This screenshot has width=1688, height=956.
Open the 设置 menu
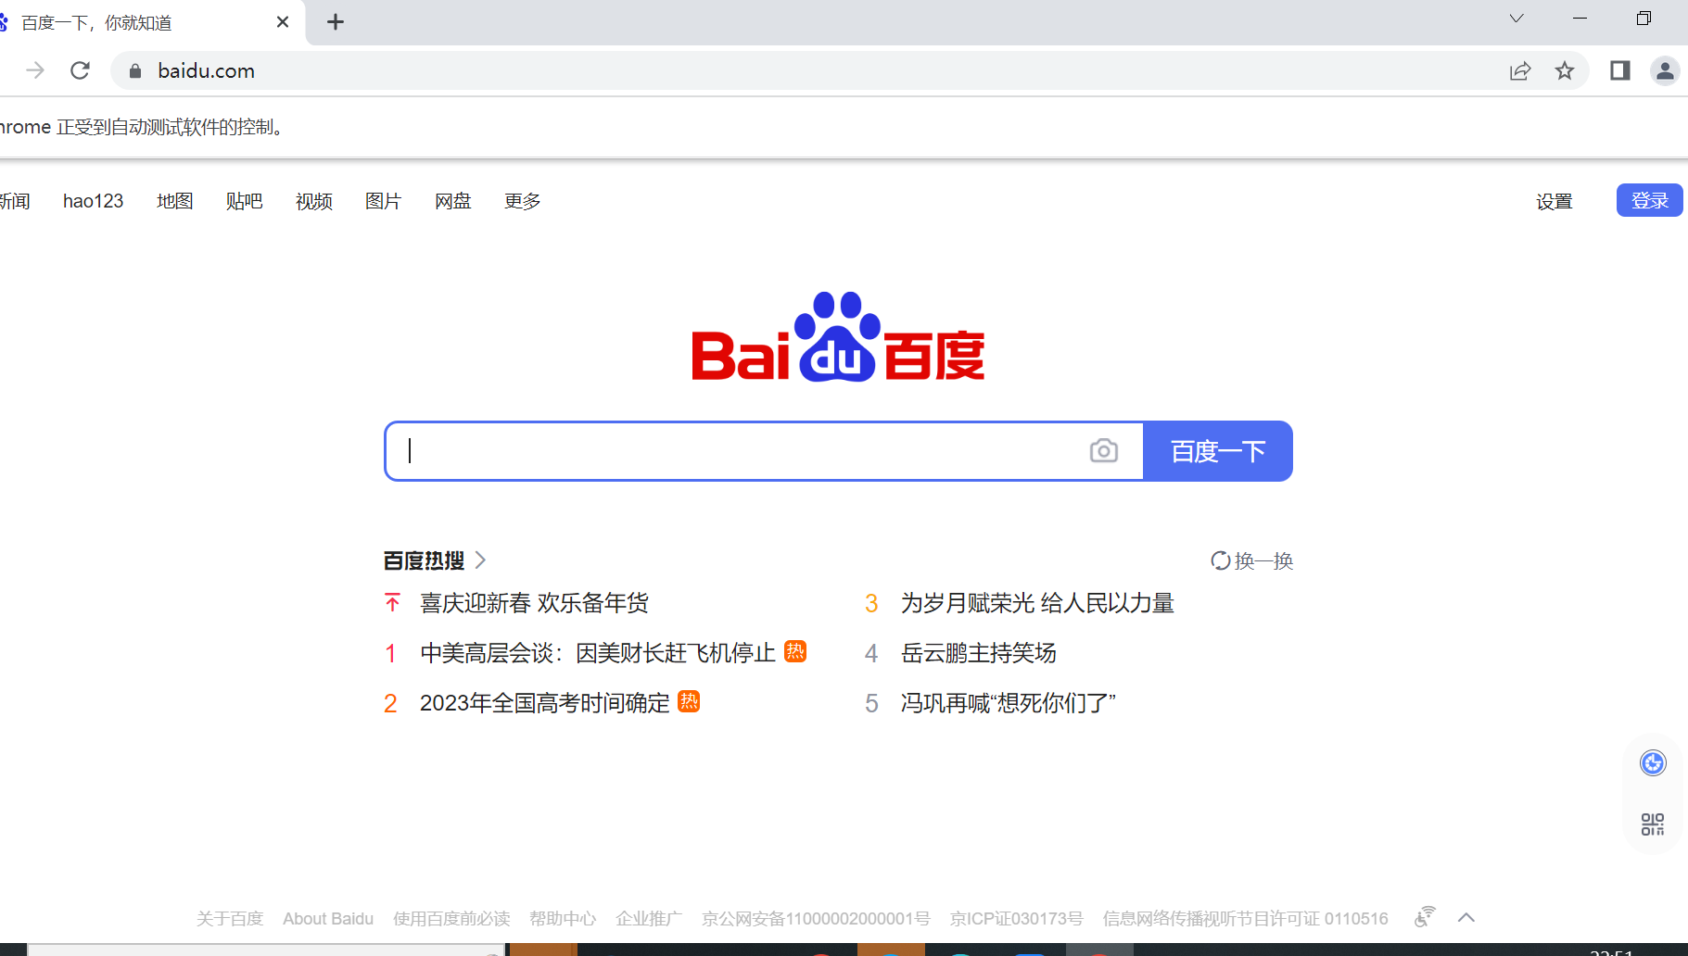coord(1554,201)
